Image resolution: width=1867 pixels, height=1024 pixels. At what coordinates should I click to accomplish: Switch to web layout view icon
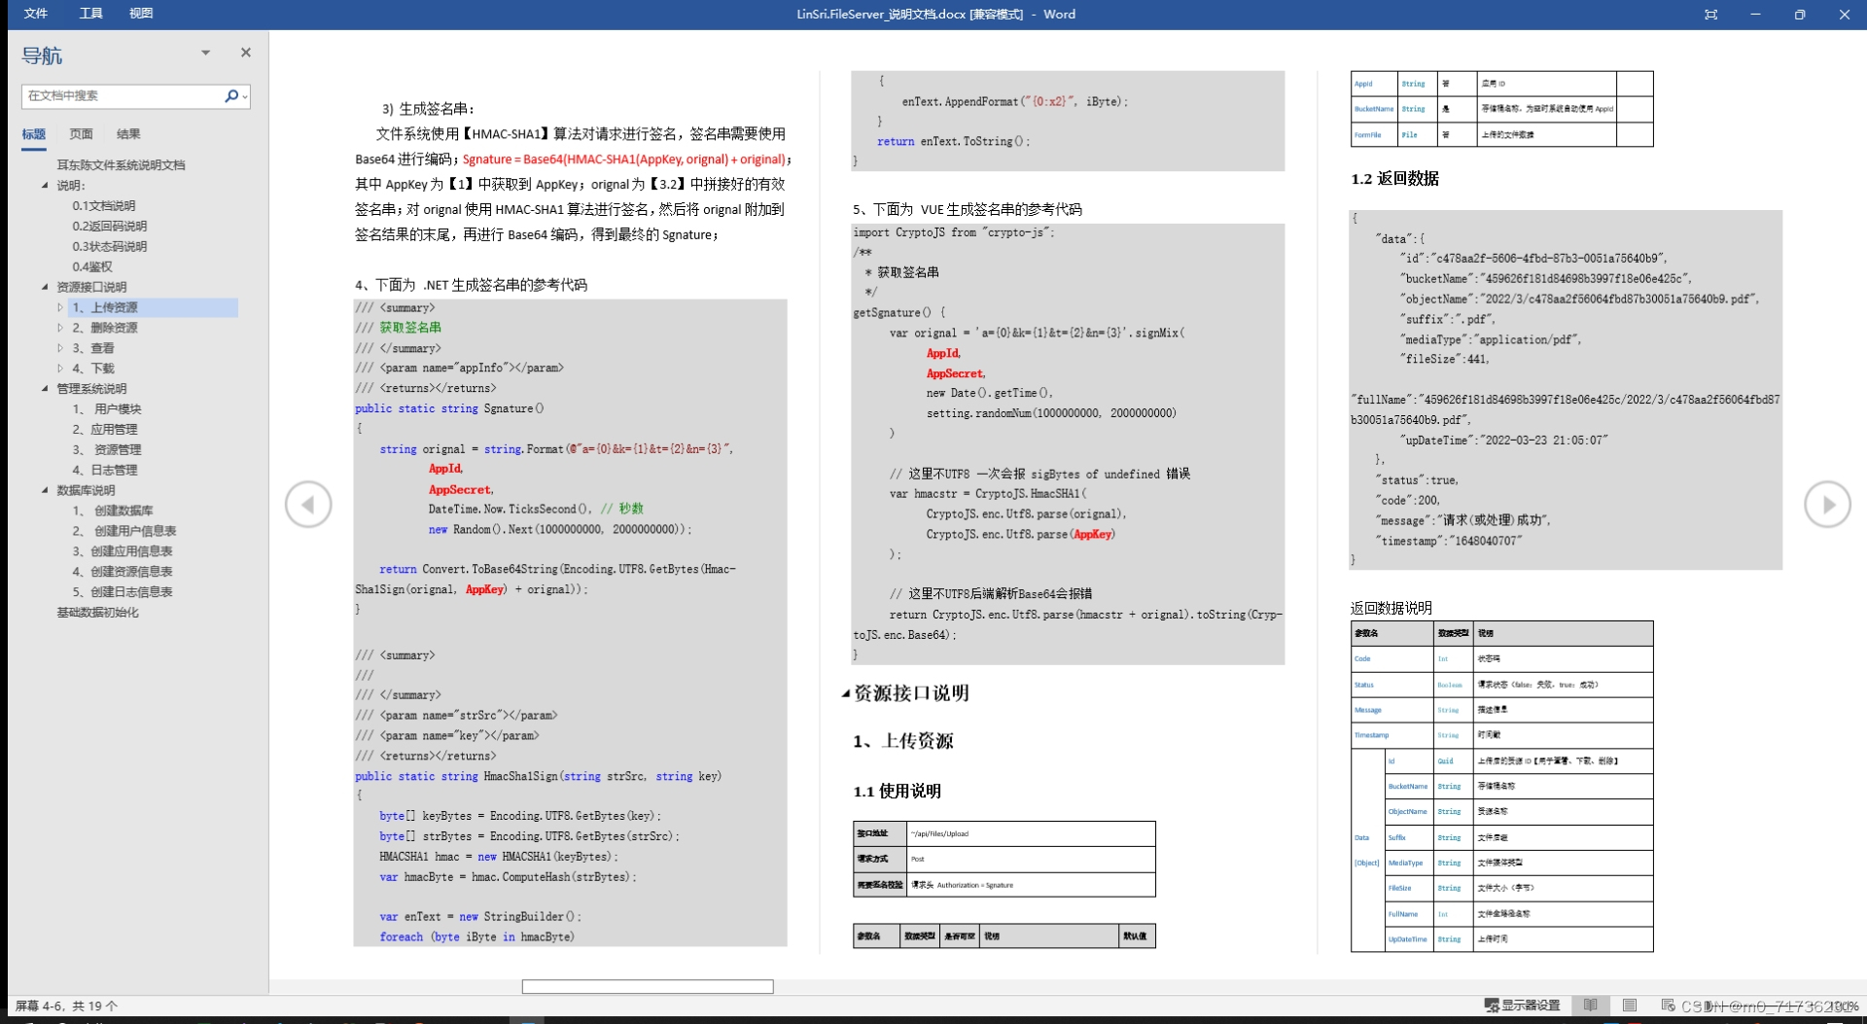click(1668, 1006)
